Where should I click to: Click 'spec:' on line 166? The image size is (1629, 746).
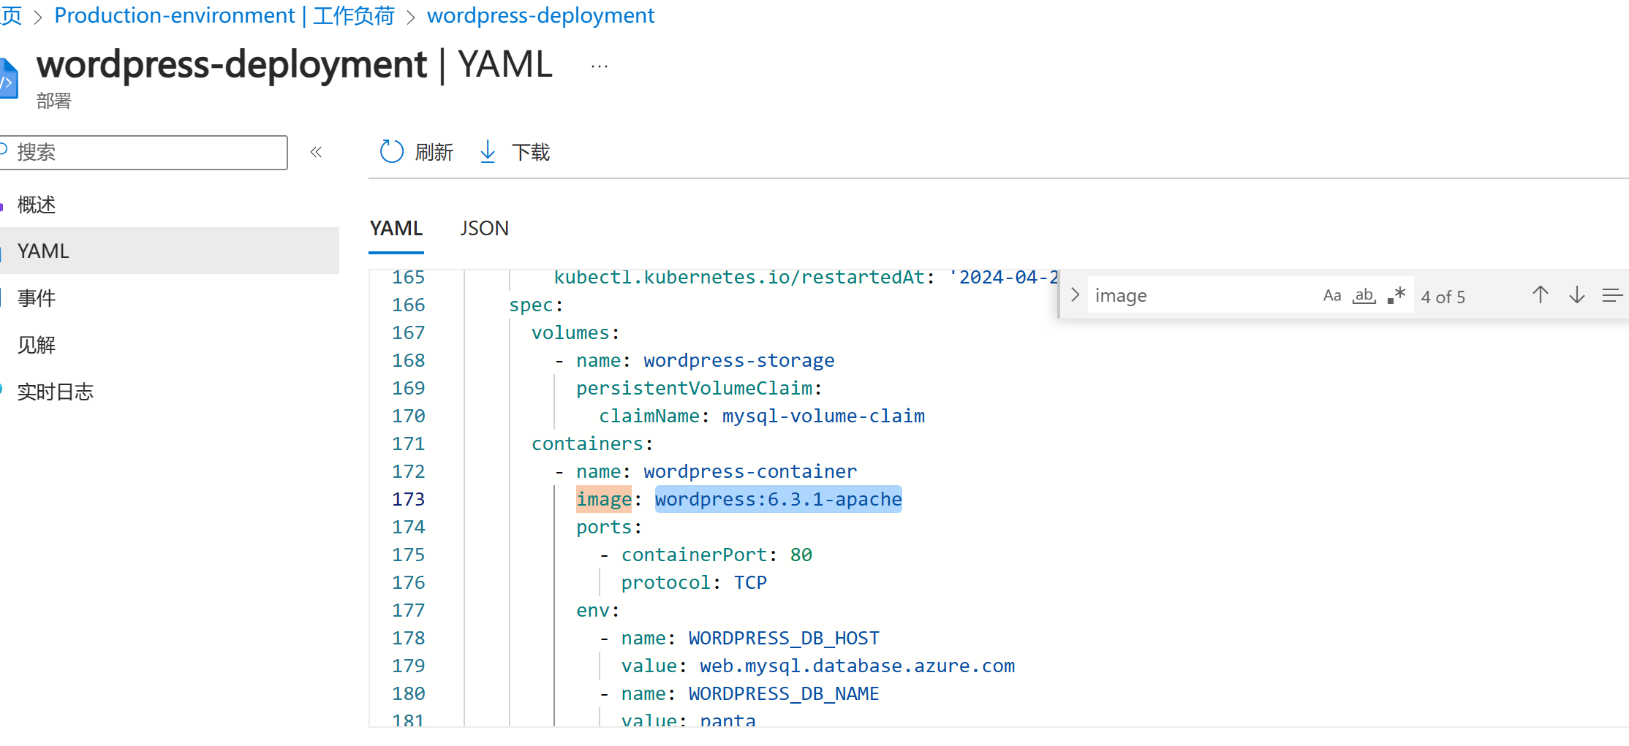point(536,305)
